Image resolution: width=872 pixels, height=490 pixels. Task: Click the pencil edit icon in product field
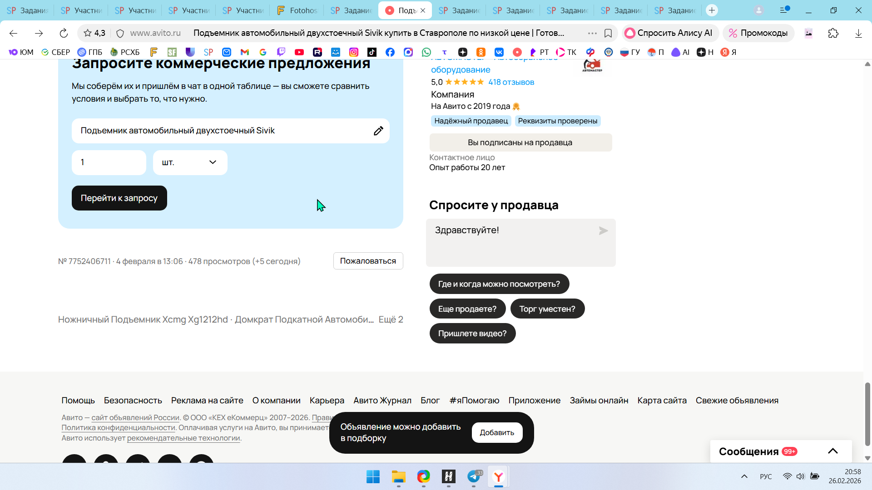click(x=378, y=131)
